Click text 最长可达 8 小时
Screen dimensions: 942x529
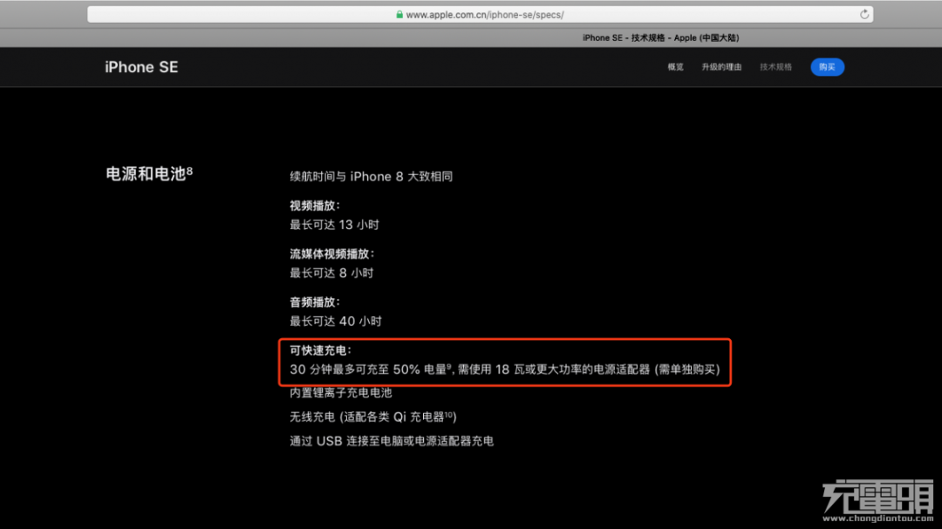[x=331, y=273]
